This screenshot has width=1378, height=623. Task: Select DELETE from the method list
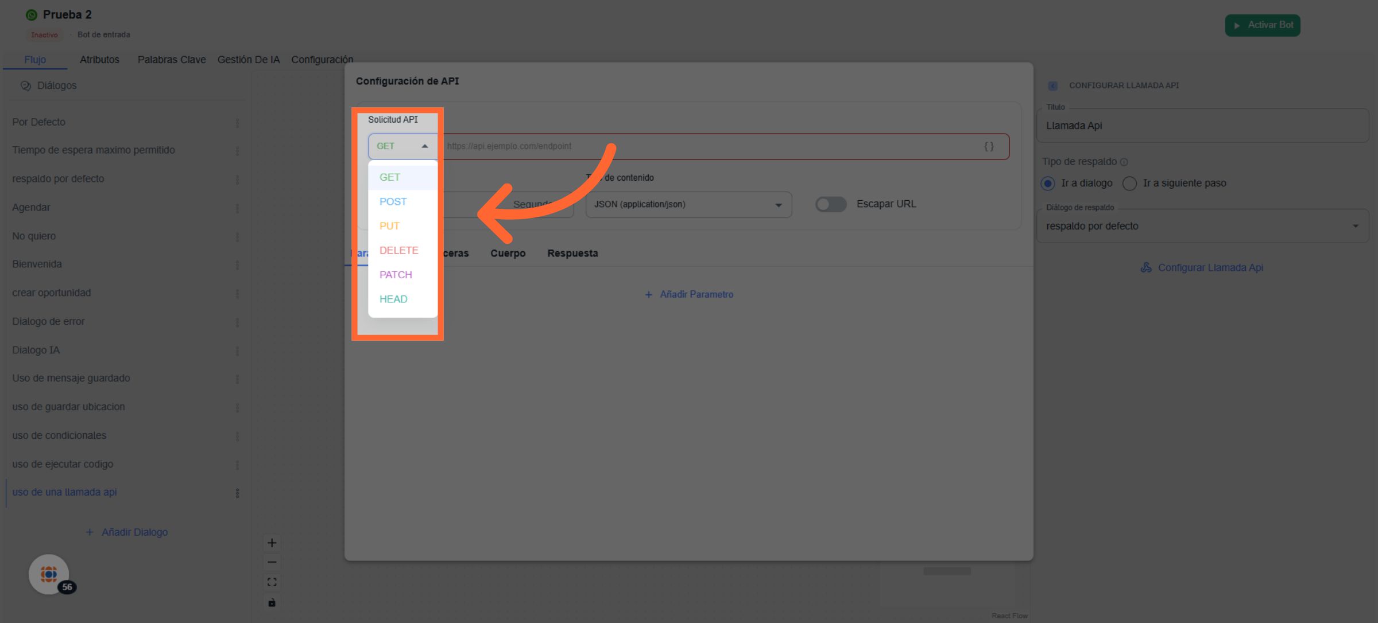coord(399,250)
